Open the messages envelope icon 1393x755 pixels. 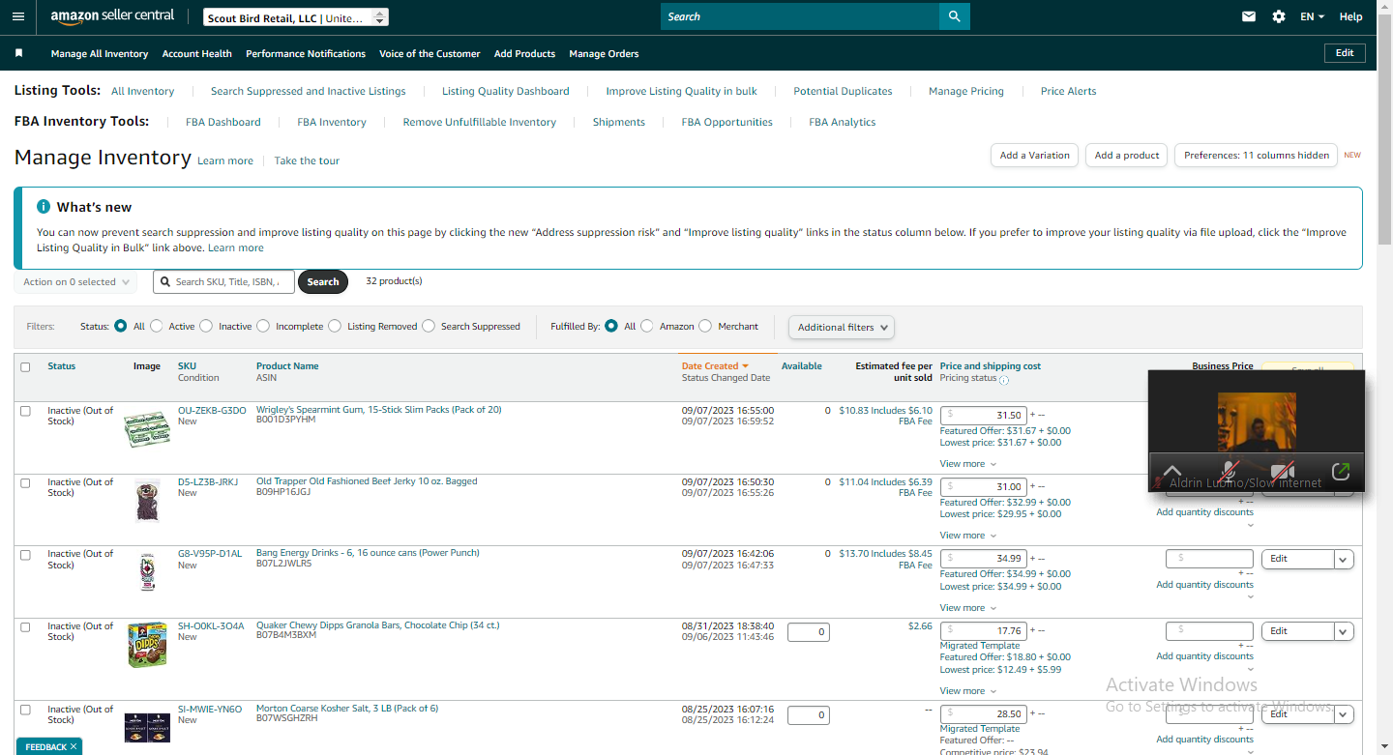1249,16
